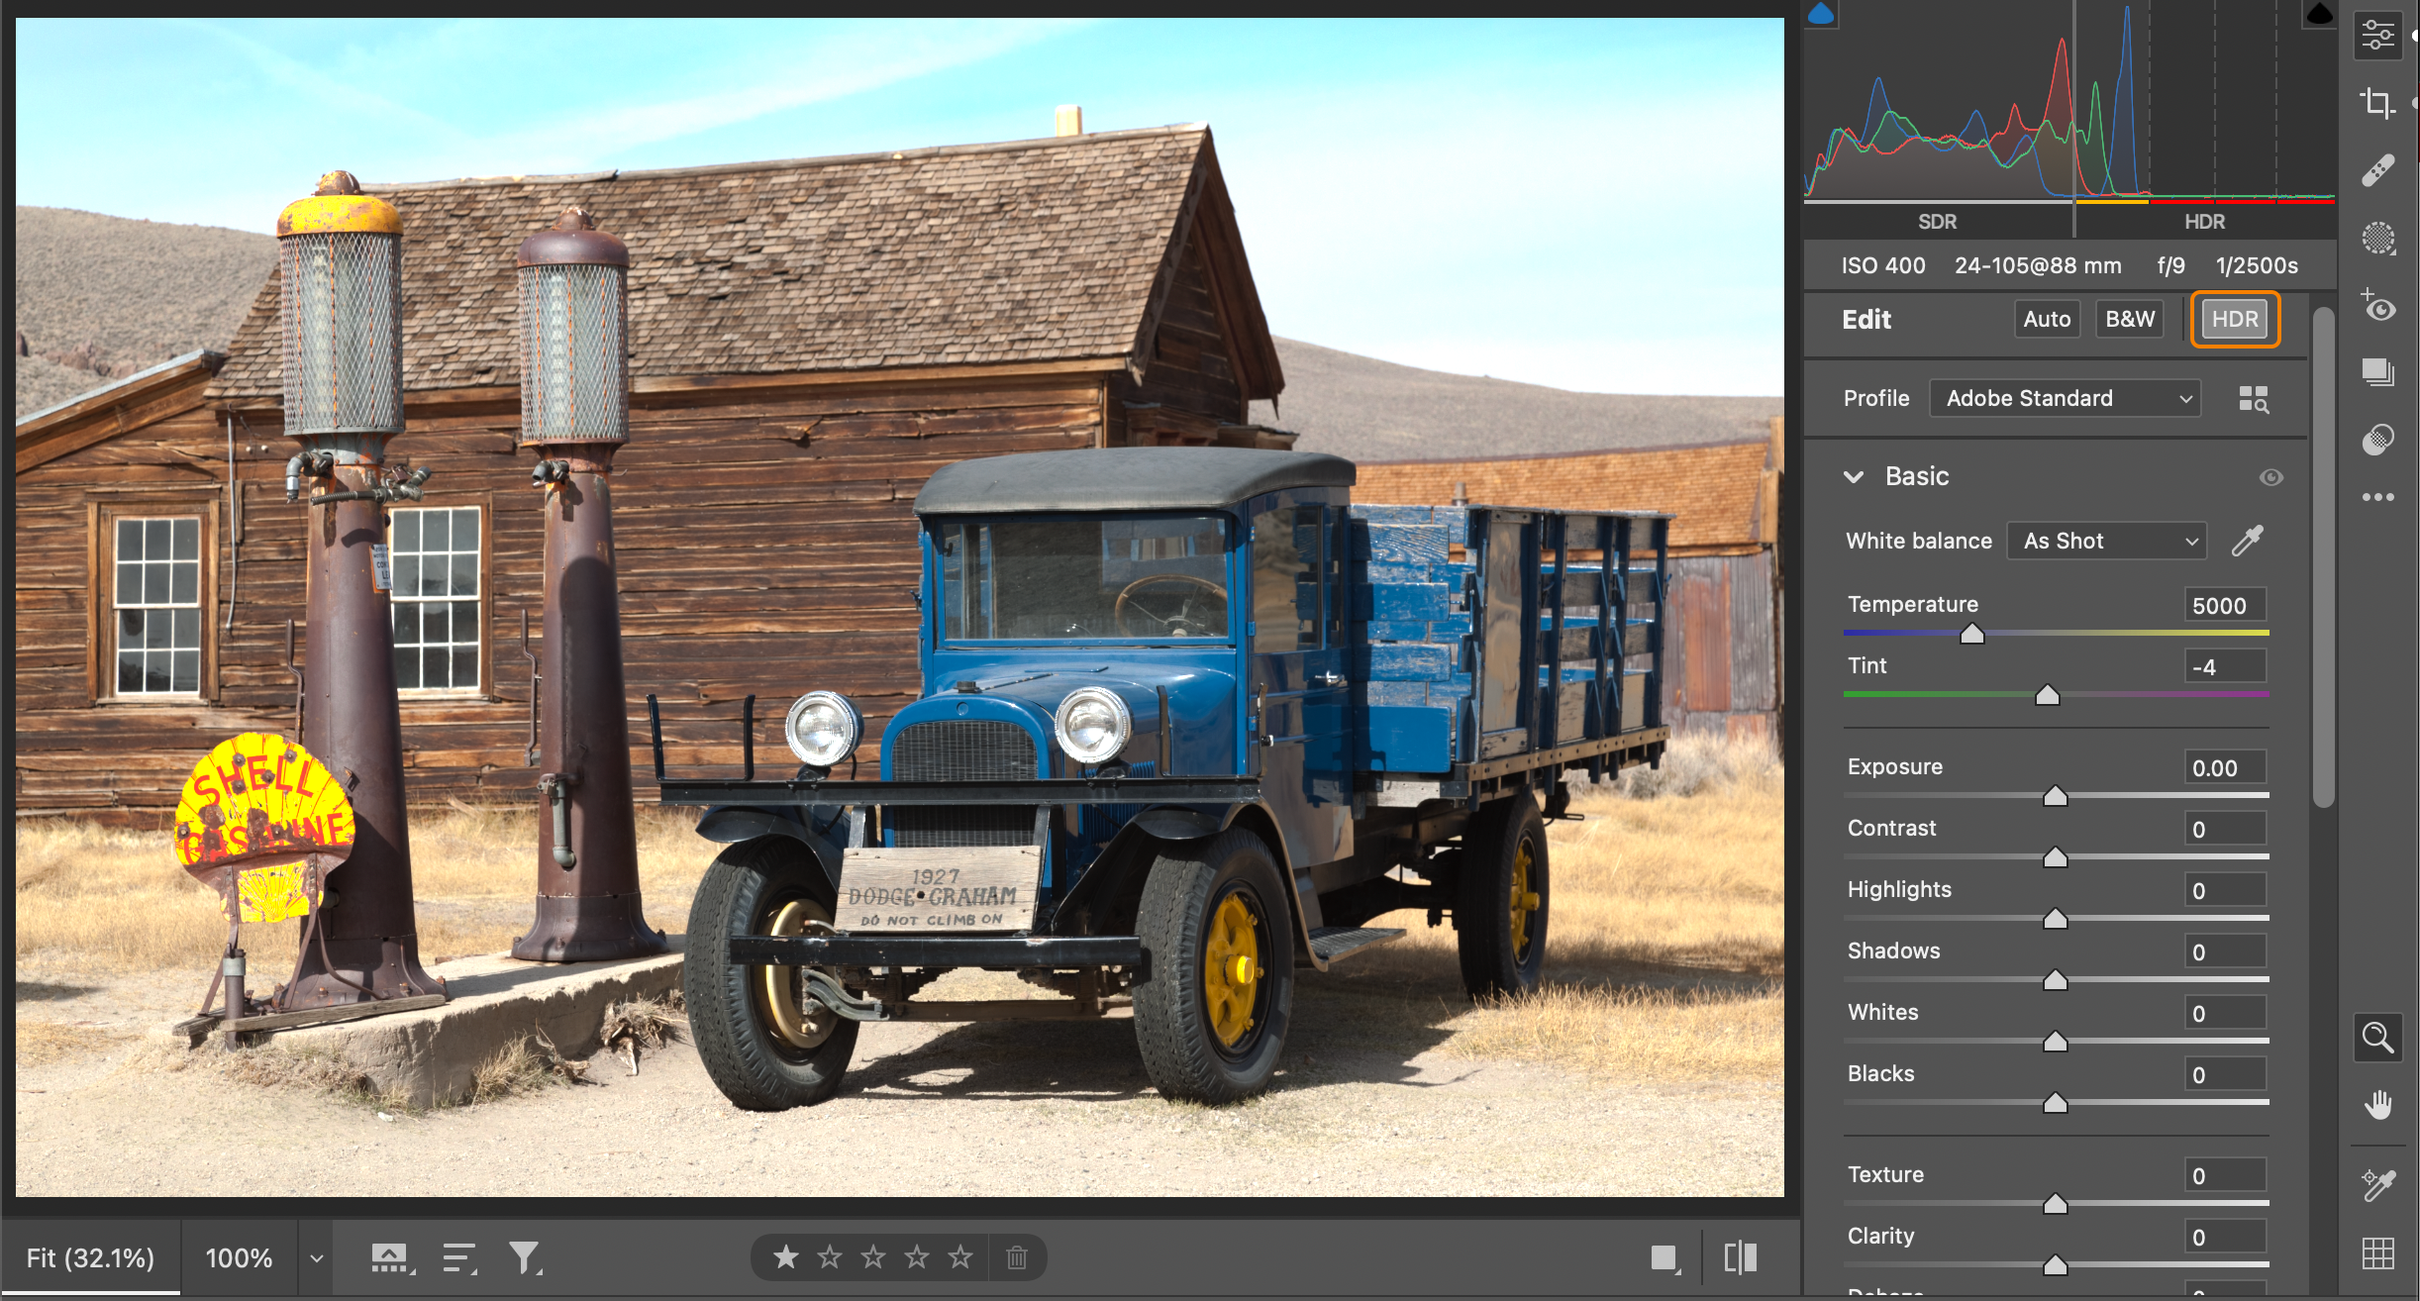Switch to 100% zoom level
Image resolution: width=2420 pixels, height=1301 pixels.
tap(239, 1257)
